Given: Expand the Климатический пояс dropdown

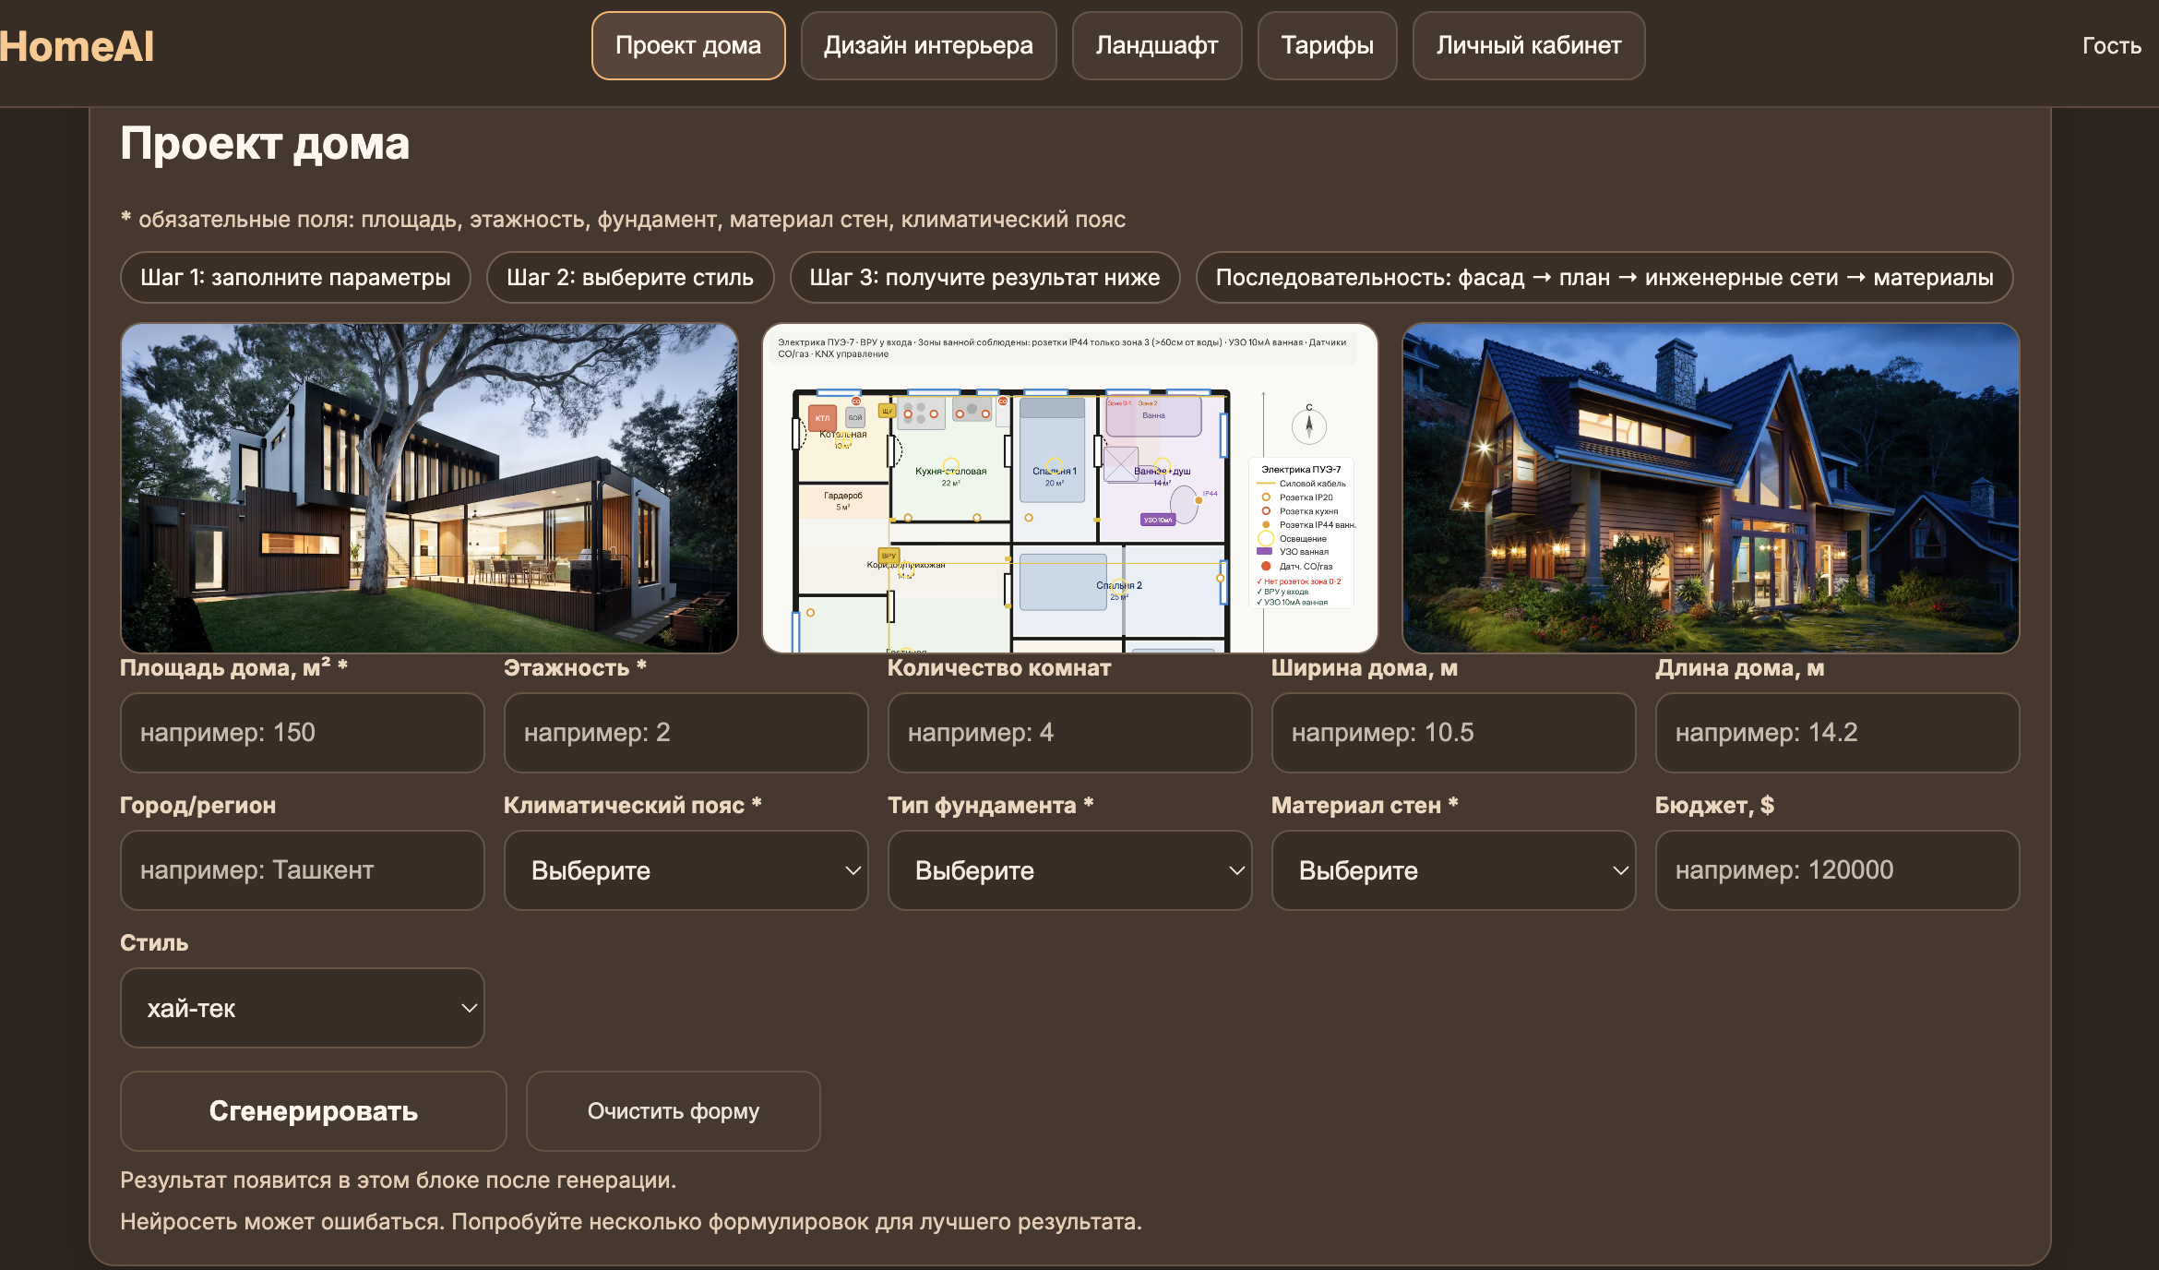Looking at the screenshot, I should (686, 870).
